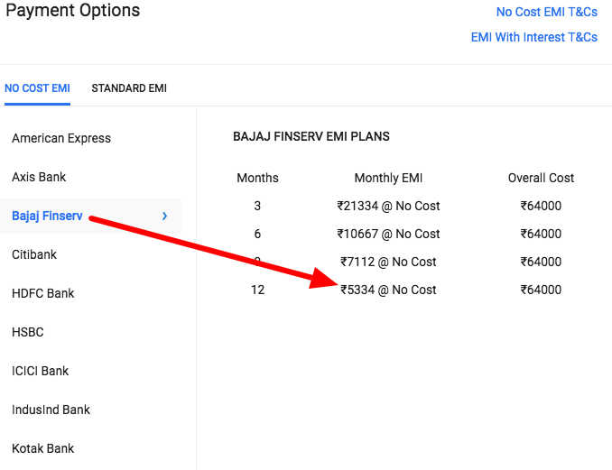Select Axis Bank from the bank list

tap(39, 177)
